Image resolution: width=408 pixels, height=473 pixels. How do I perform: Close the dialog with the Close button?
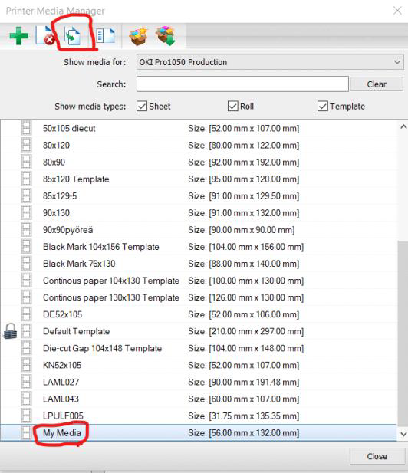coord(377,456)
